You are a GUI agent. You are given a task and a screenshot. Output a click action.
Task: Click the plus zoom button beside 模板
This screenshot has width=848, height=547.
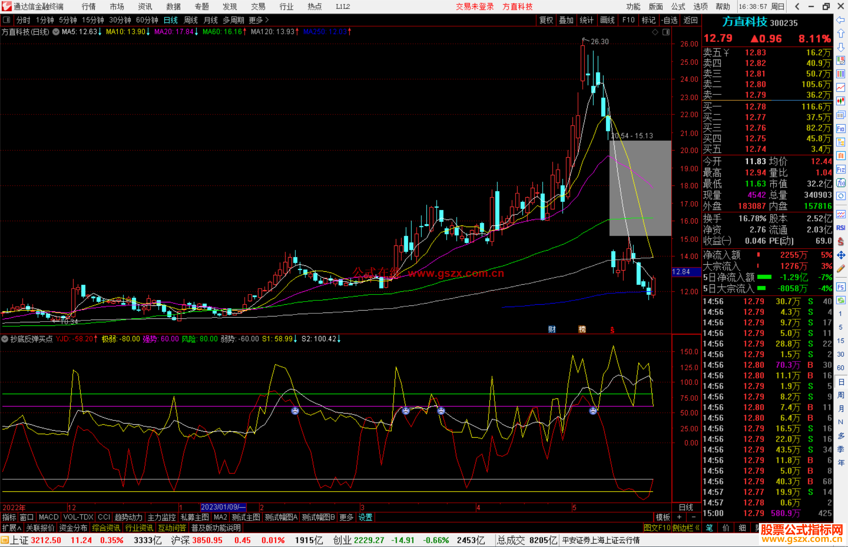pos(679,517)
